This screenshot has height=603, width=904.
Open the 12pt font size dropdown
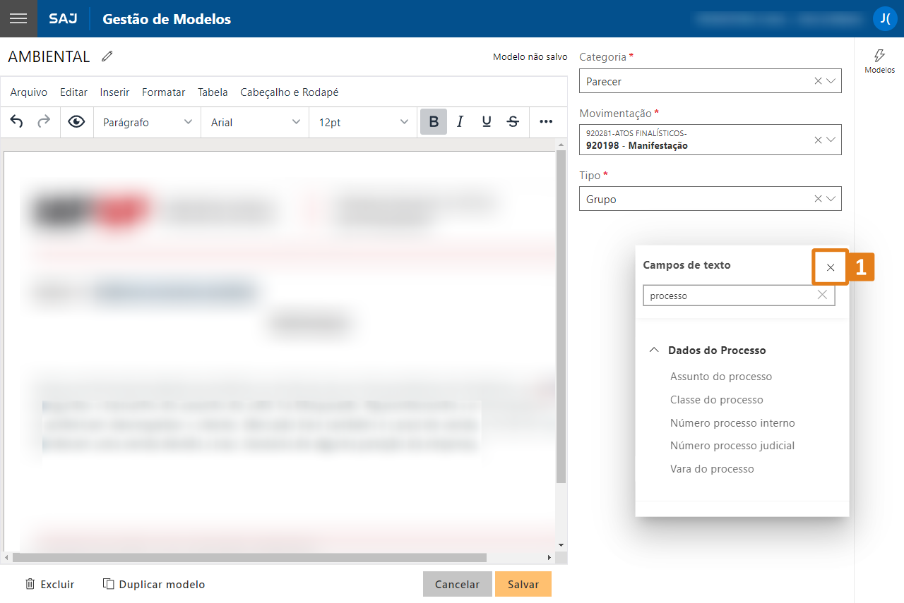(x=362, y=122)
